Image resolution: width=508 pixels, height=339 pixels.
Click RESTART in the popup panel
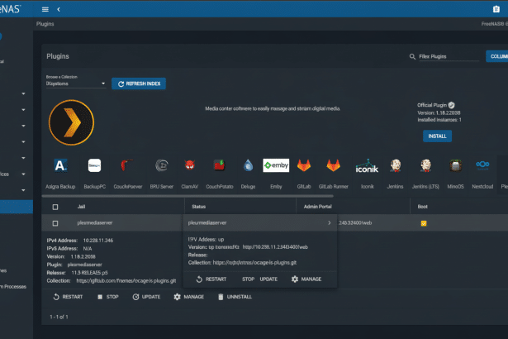click(211, 279)
